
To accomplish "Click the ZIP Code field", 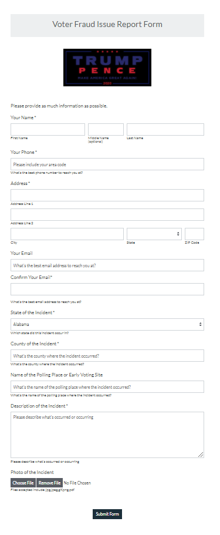I will click(x=194, y=234).
